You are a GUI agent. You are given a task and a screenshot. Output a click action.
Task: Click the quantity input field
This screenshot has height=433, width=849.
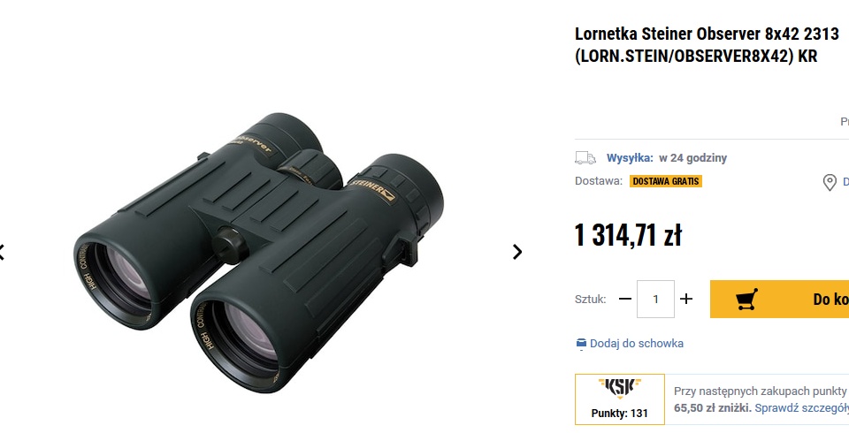tap(655, 299)
